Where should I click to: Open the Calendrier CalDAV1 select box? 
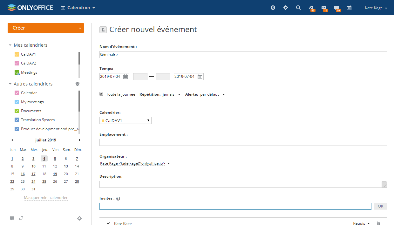pyautogui.click(x=126, y=120)
